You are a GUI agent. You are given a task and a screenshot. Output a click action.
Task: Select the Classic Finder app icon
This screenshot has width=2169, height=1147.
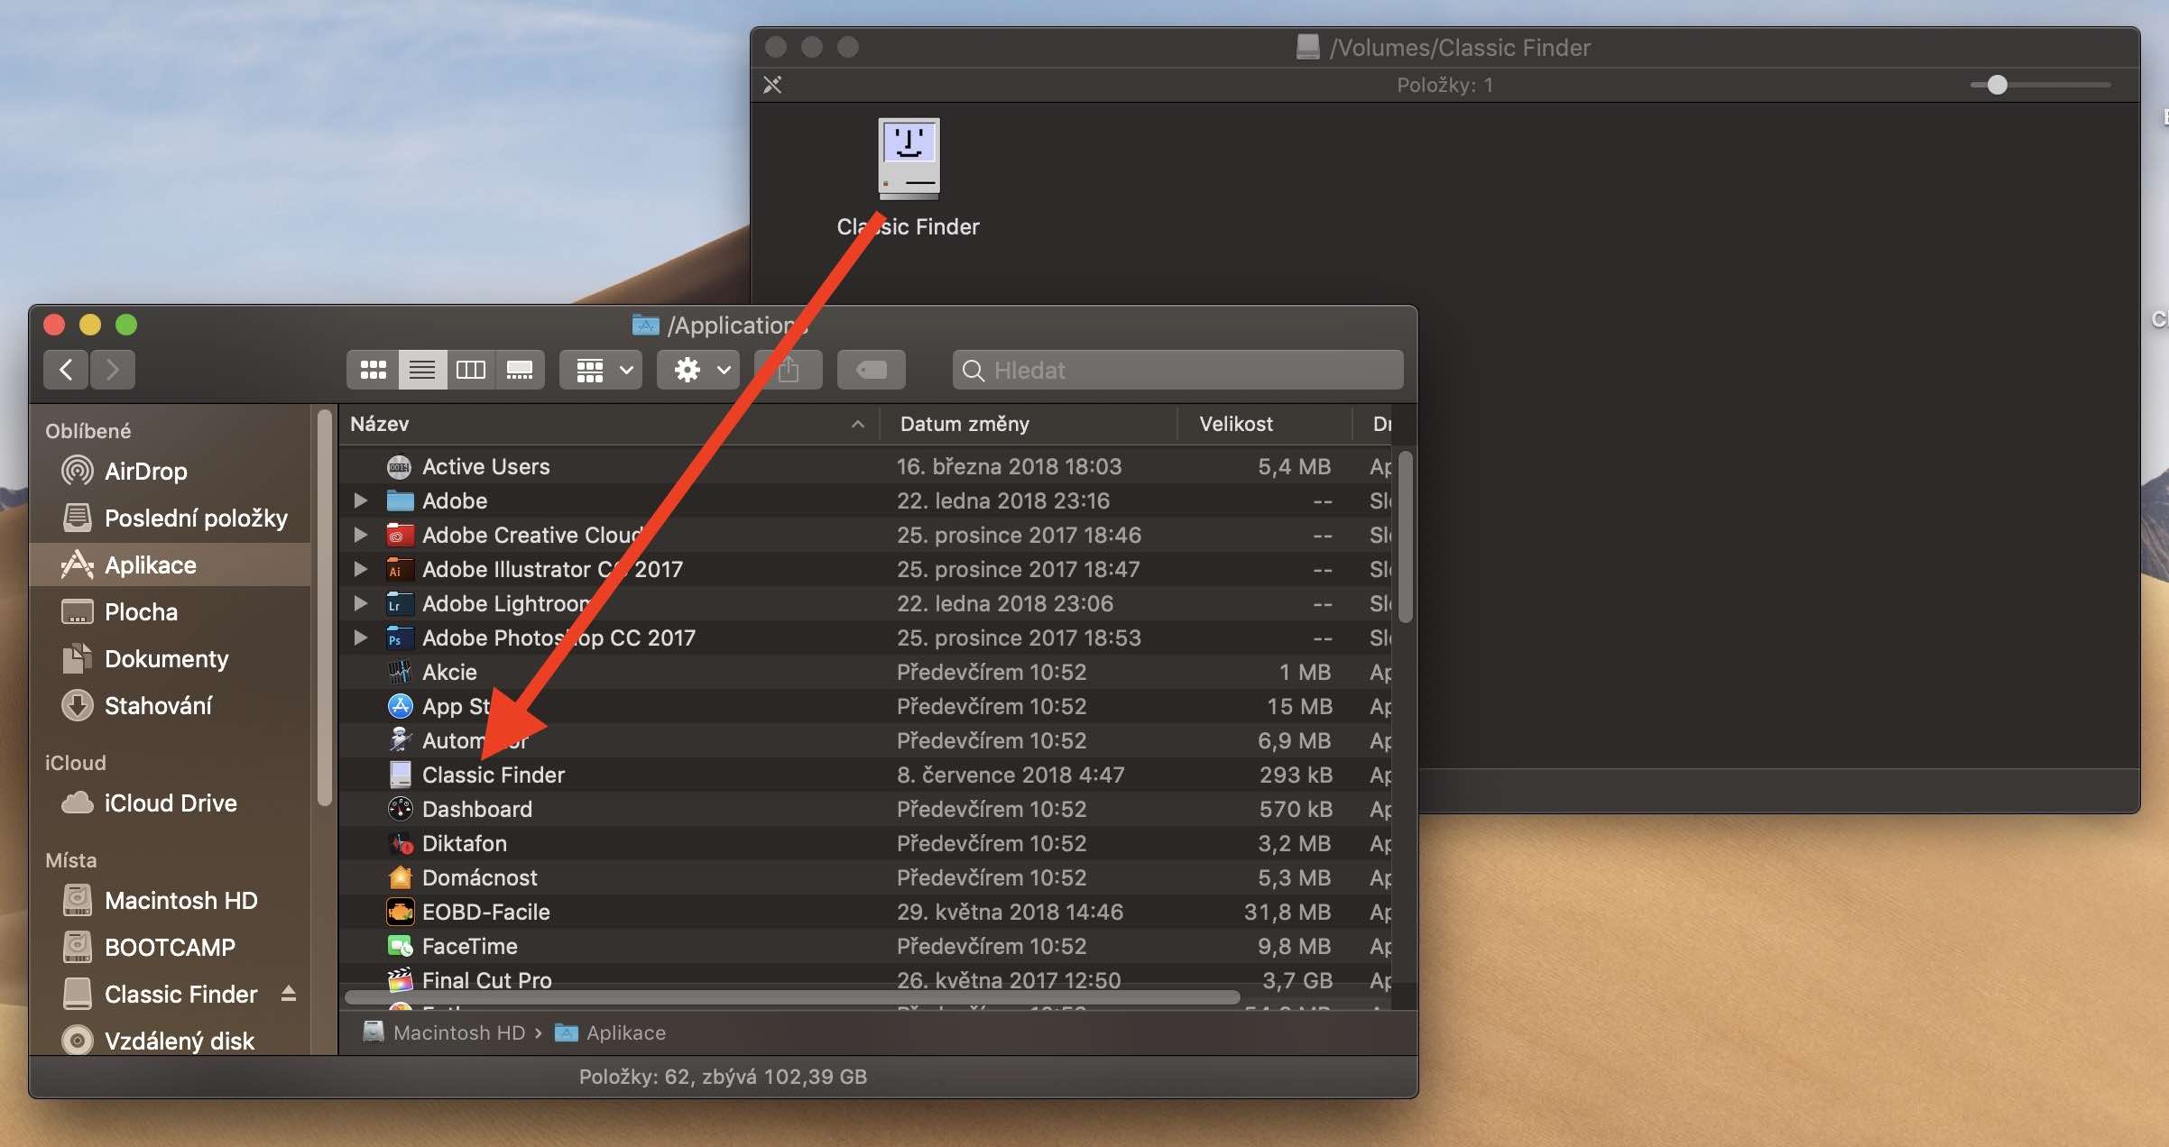909,160
